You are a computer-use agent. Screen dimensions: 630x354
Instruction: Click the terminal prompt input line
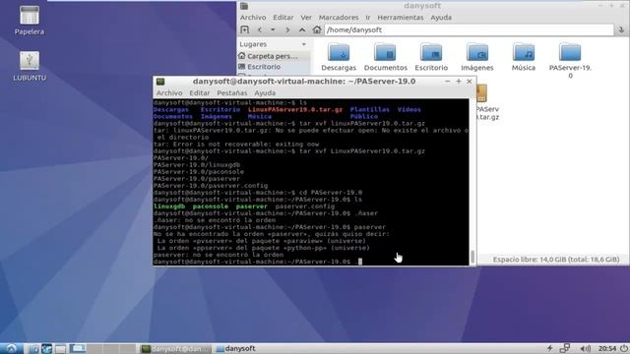(x=311, y=262)
